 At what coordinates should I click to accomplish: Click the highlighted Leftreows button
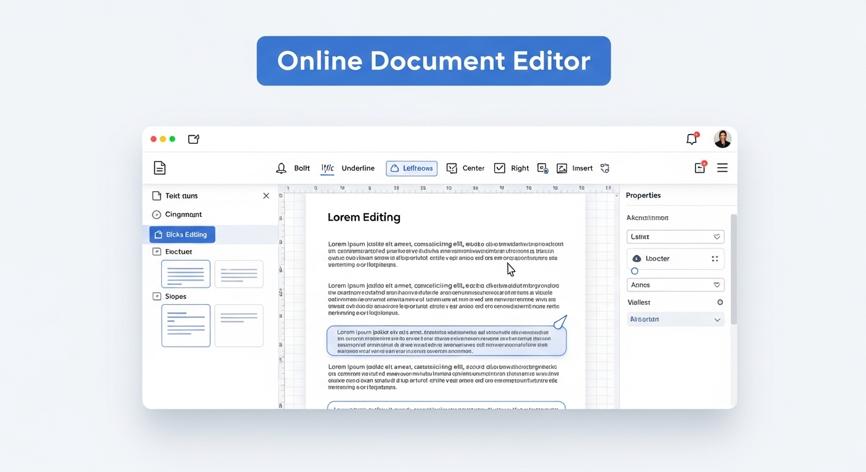click(411, 168)
